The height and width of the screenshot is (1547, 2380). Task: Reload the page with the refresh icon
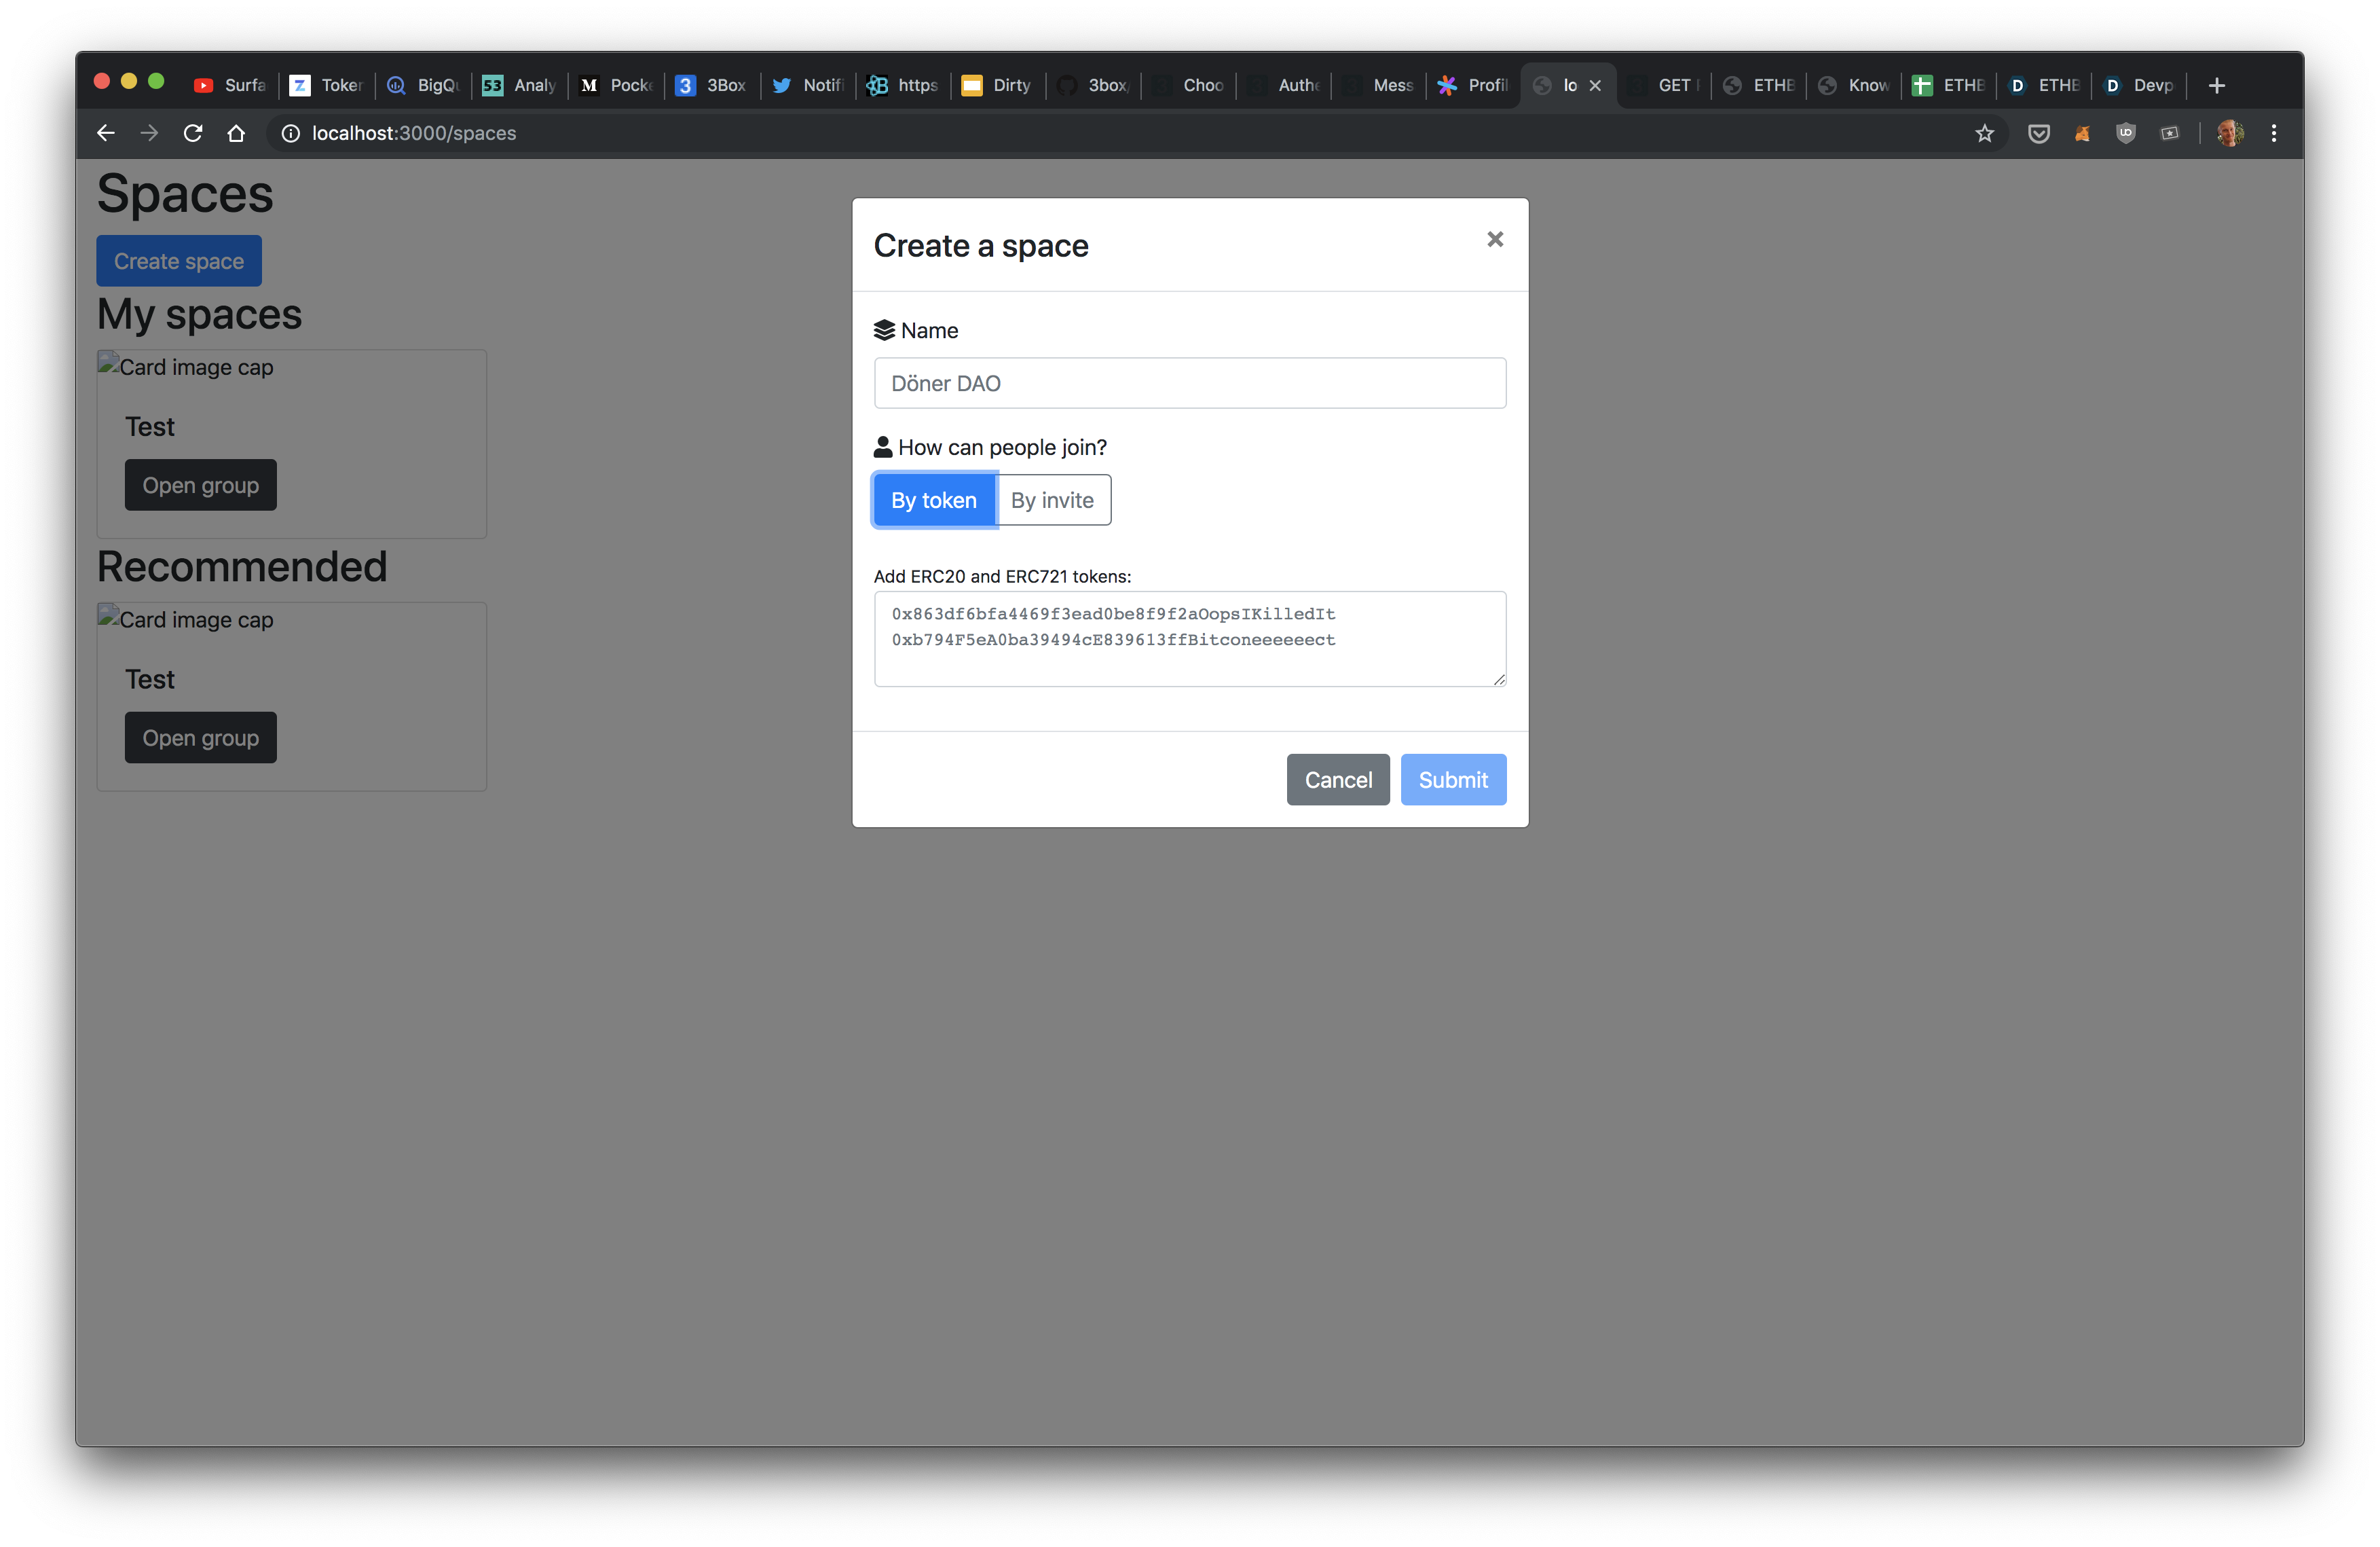(x=193, y=133)
